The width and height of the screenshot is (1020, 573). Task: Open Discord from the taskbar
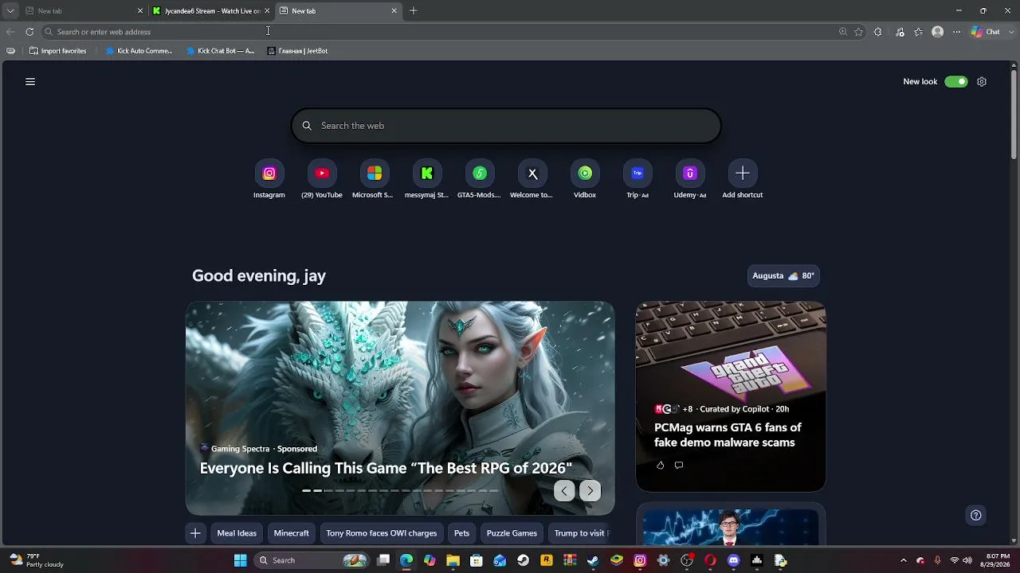click(x=734, y=560)
